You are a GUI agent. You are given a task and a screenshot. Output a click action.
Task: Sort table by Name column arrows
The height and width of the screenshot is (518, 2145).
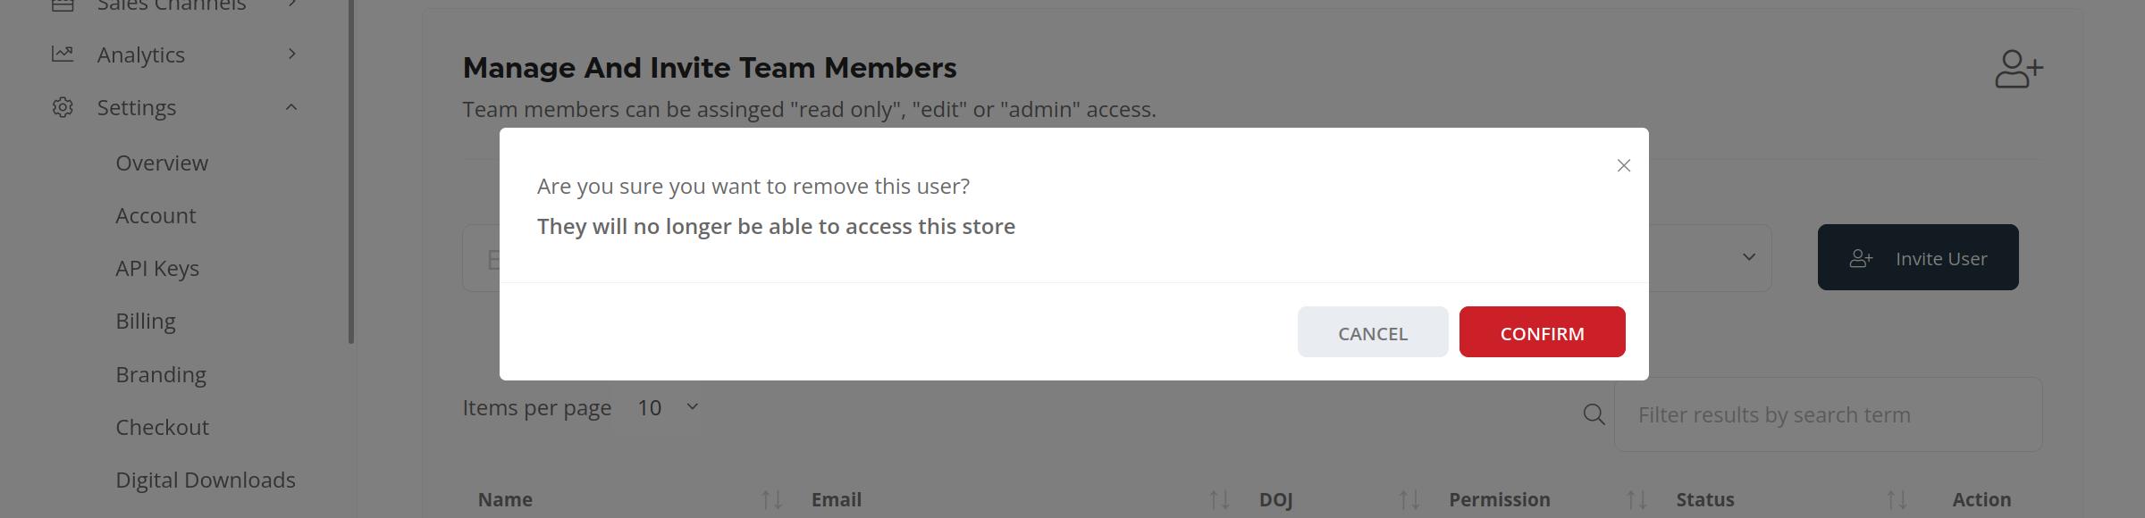point(771,499)
